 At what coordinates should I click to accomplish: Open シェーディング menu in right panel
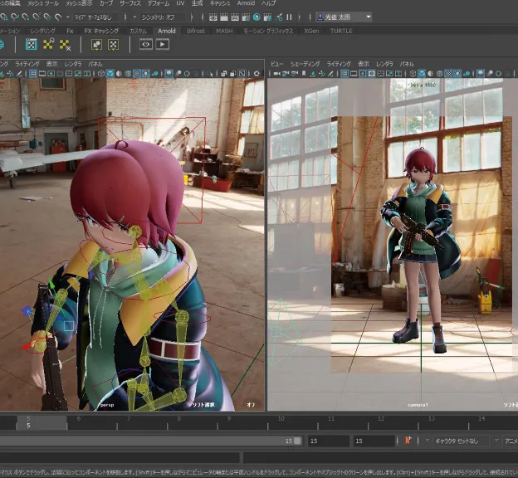[x=305, y=64]
